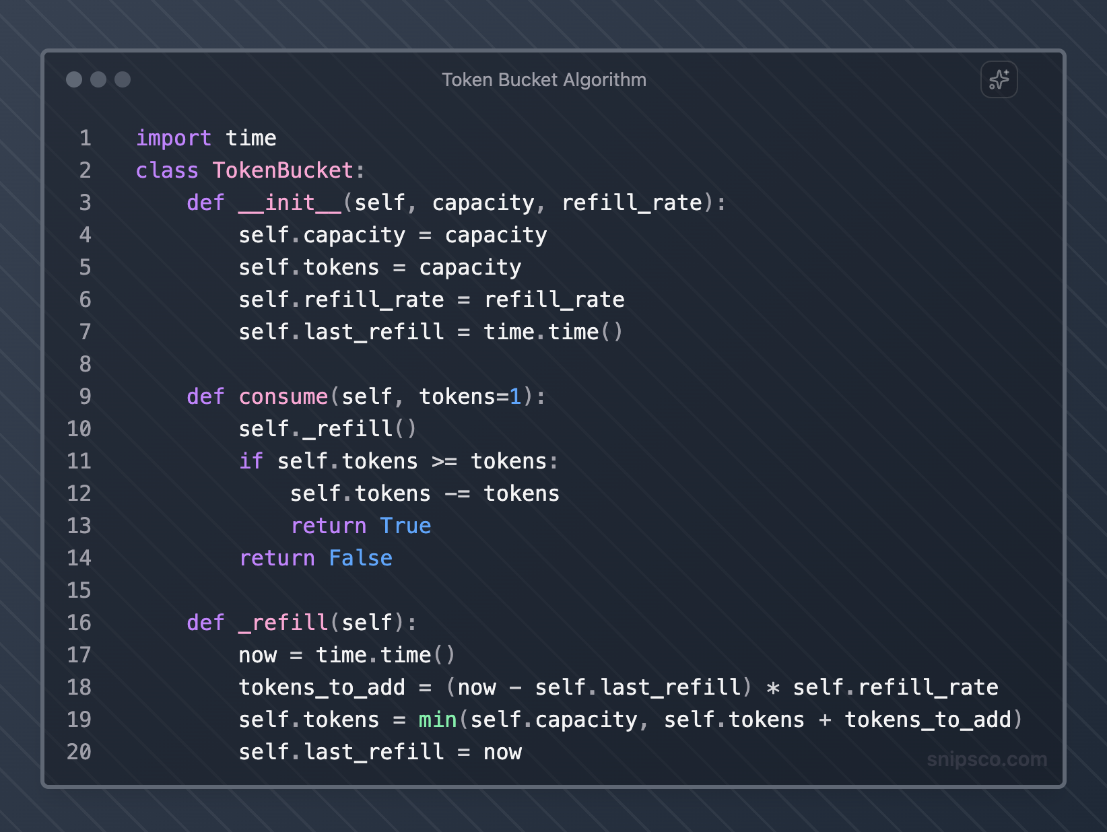Click the leftmost gray window dot
This screenshot has height=832, width=1107.
[x=74, y=79]
